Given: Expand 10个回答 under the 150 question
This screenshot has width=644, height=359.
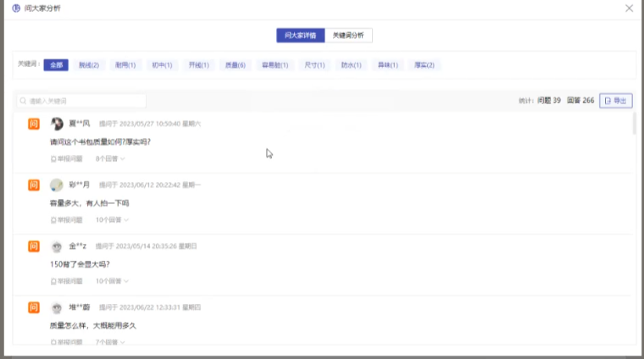Looking at the screenshot, I should pyautogui.click(x=112, y=280).
